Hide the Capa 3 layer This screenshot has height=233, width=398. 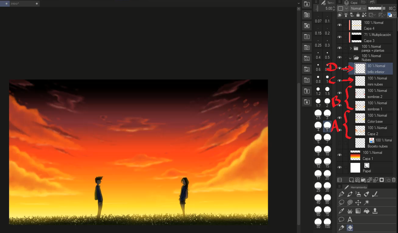pos(340,37)
